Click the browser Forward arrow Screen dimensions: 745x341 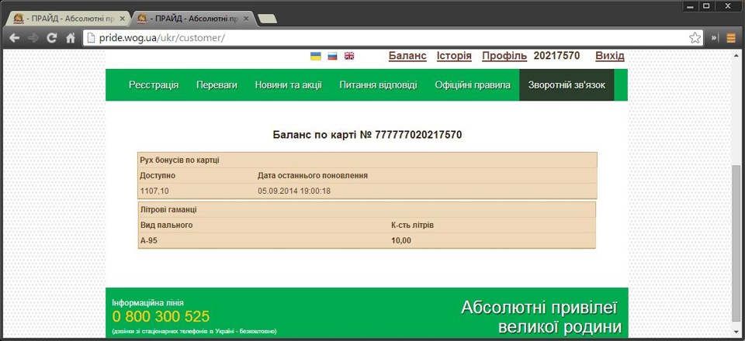pyautogui.click(x=33, y=38)
